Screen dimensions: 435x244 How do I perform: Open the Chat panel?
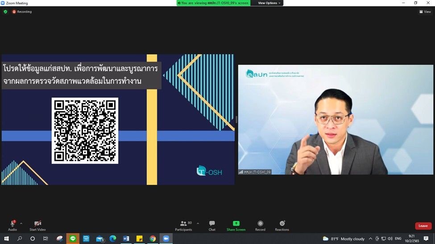point(212,225)
